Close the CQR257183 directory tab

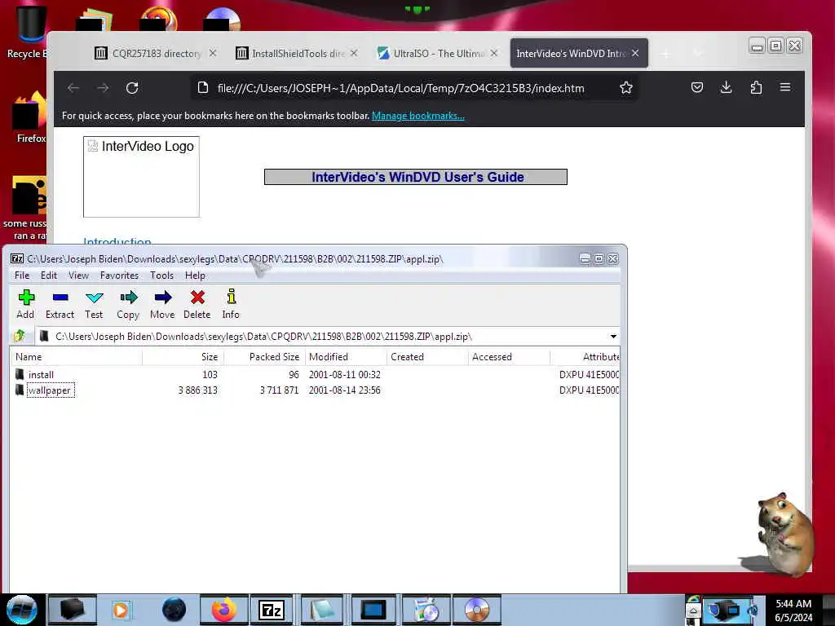[213, 53]
